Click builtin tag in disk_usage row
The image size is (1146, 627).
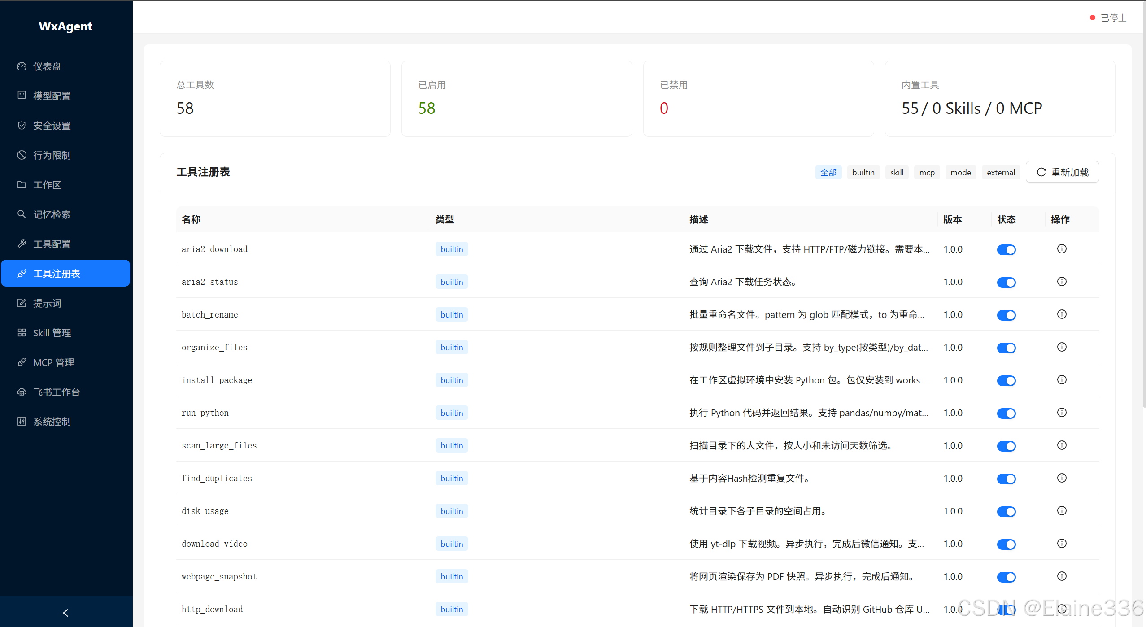(x=452, y=511)
